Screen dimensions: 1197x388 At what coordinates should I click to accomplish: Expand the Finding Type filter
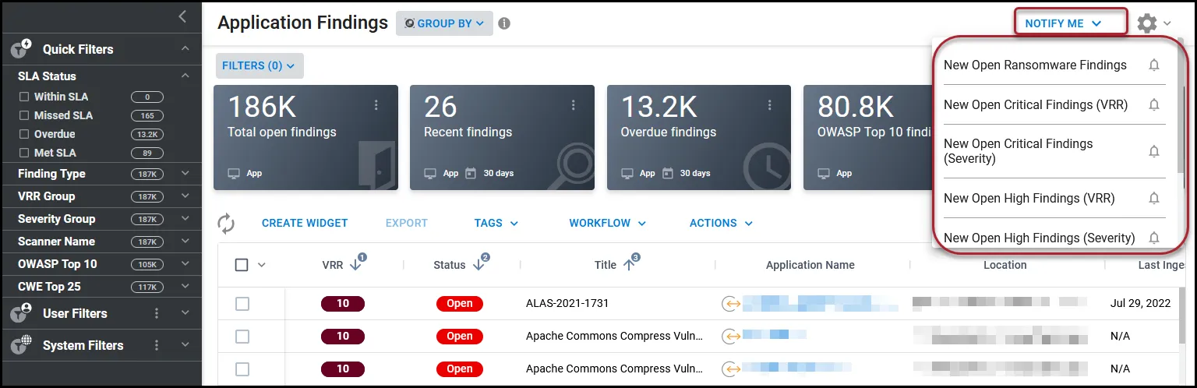[185, 174]
